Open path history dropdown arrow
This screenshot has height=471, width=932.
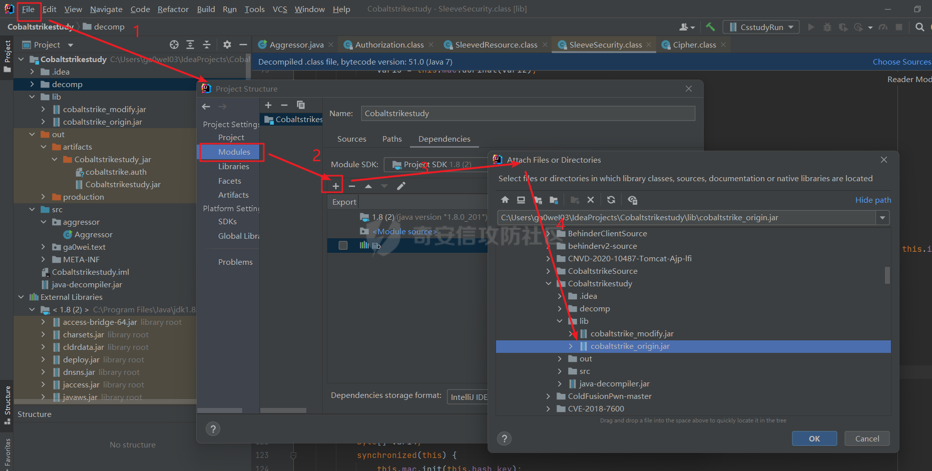[882, 218]
